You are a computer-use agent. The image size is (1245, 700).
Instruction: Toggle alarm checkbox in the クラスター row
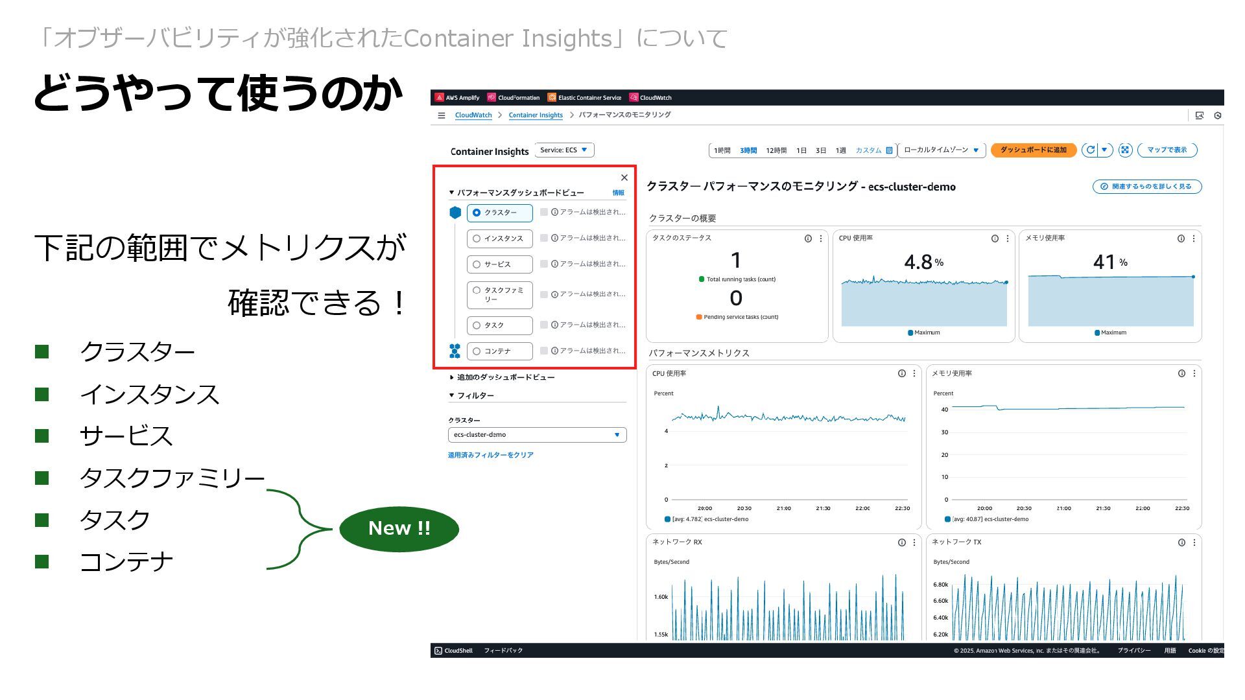544,212
